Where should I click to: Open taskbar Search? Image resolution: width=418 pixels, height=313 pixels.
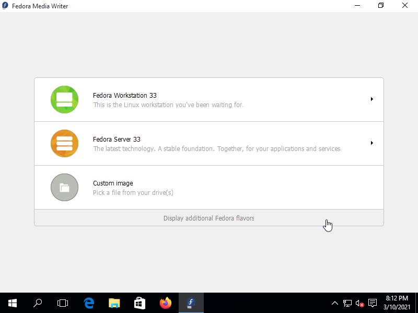tap(38, 303)
